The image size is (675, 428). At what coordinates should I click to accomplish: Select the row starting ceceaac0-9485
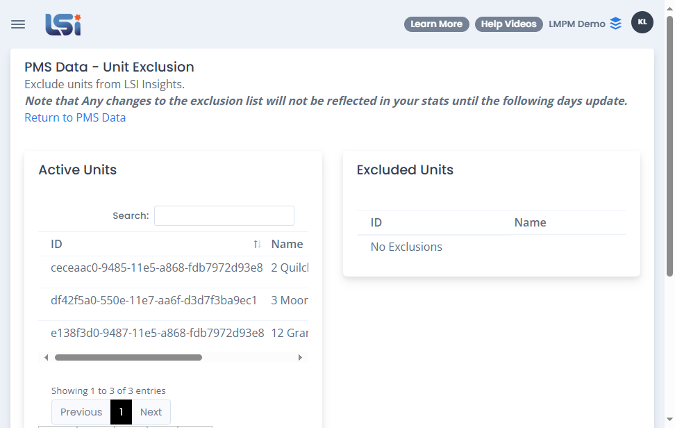173,267
